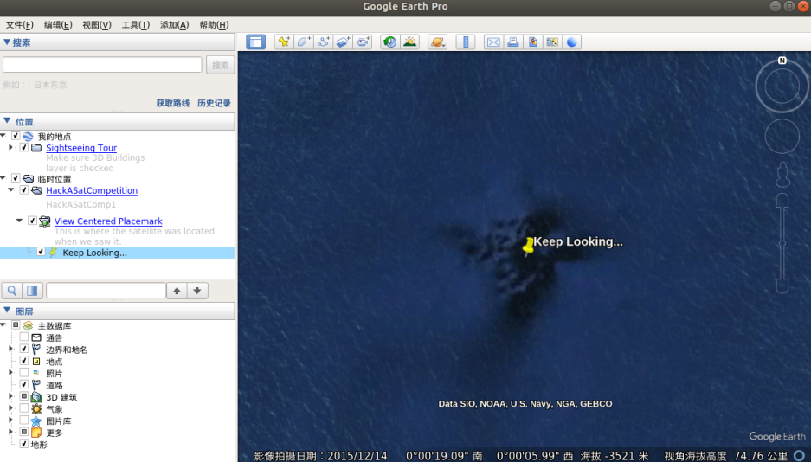This screenshot has height=462, width=811.
Task: Add a polygon from the toolbar
Action: tap(304, 42)
